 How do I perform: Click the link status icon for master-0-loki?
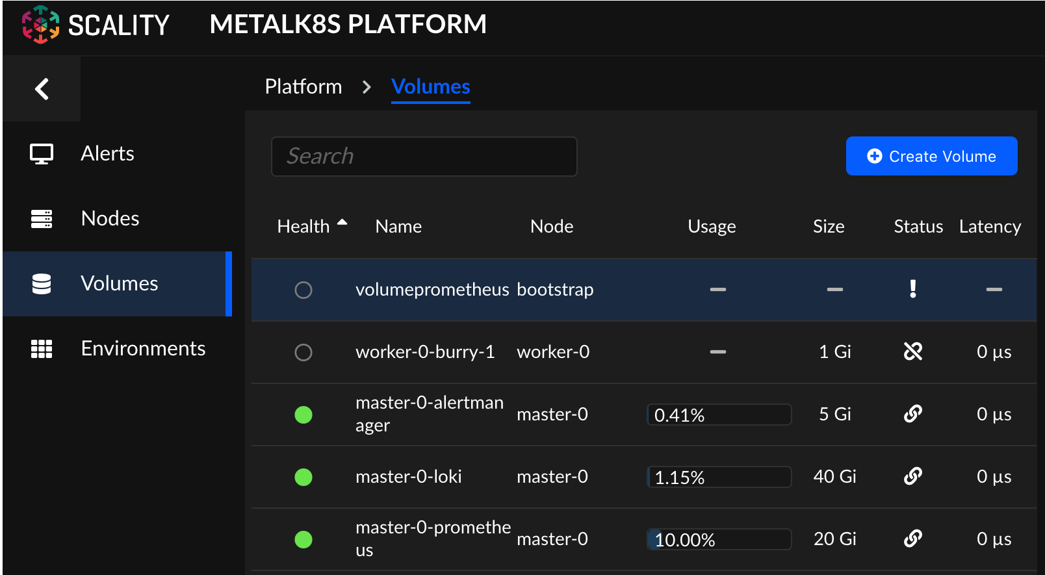[913, 476]
